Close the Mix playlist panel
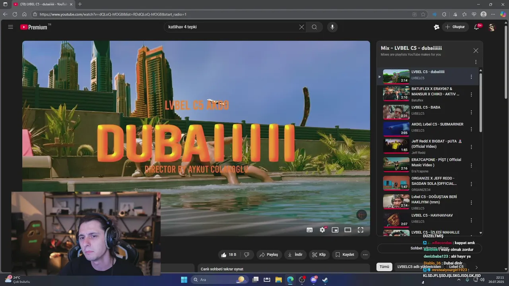This screenshot has height=286, width=509. click(476, 50)
